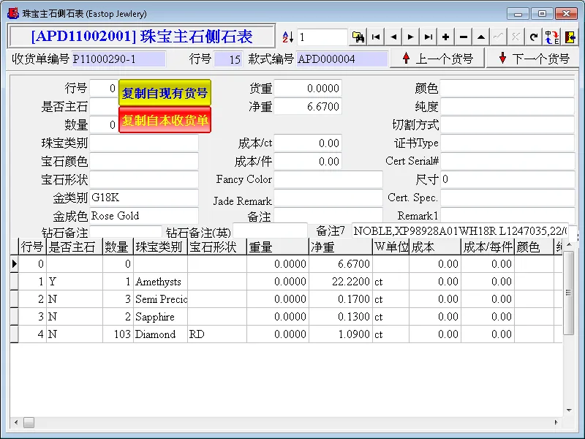This screenshot has height=439, width=585.
Task: Jump to the first record
Action: point(376,37)
